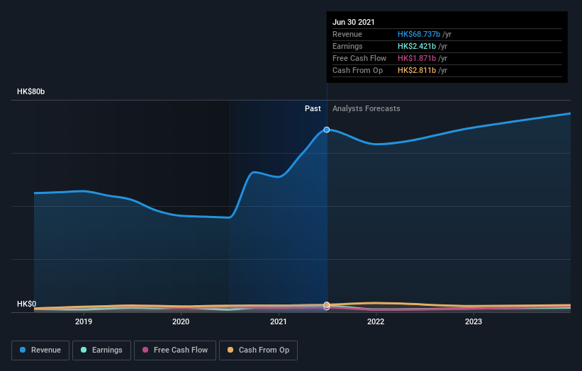
Task: Click the Revenue data point marker on Jun 30 2021
Action: [x=327, y=130]
